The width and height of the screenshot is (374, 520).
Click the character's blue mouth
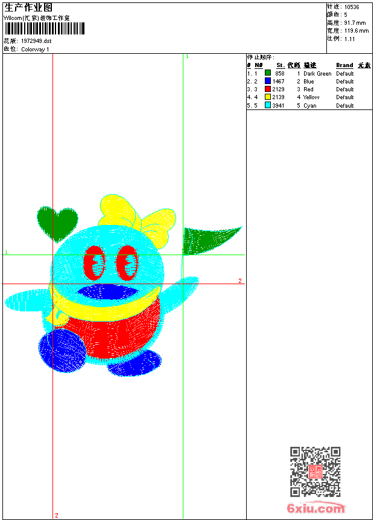click(108, 293)
